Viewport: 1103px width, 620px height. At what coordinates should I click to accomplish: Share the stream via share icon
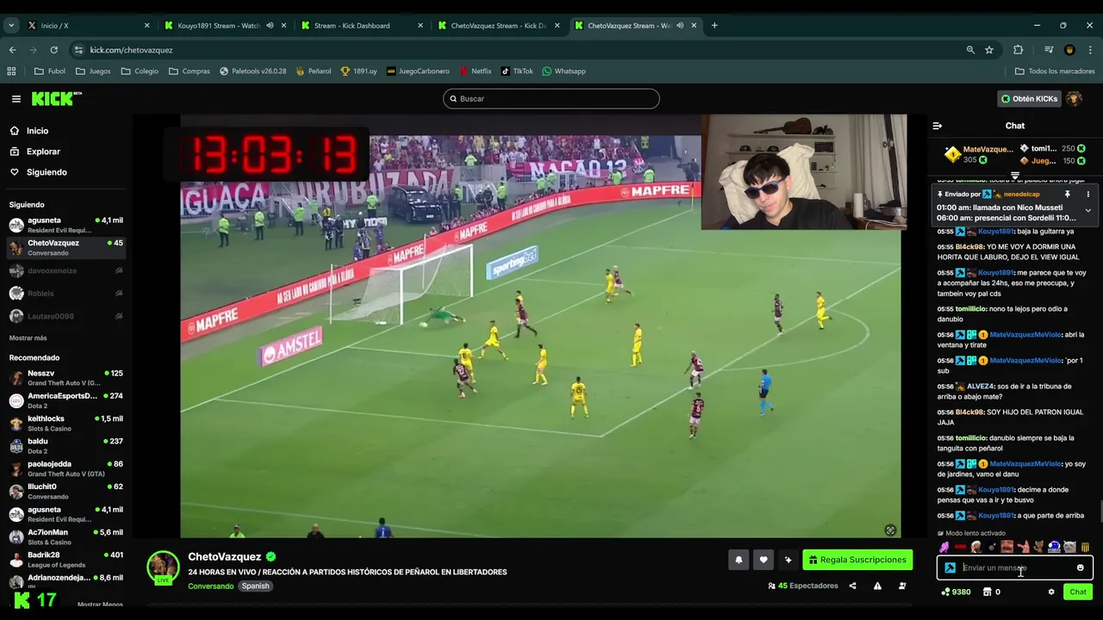[x=852, y=586]
